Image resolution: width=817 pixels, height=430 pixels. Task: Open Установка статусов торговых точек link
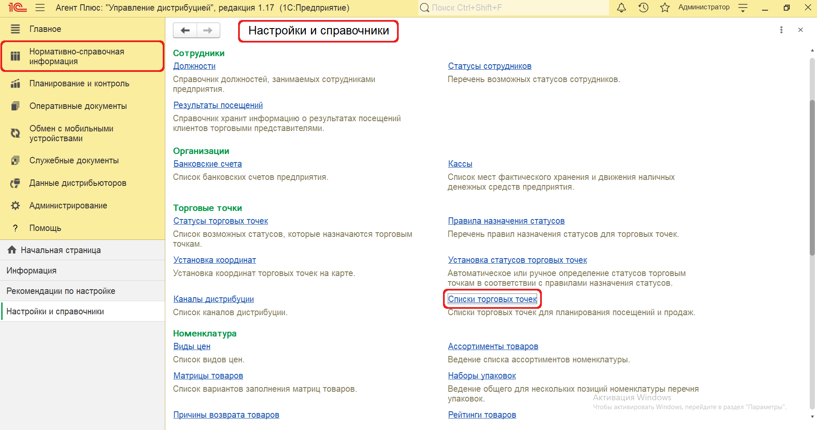[x=517, y=260]
